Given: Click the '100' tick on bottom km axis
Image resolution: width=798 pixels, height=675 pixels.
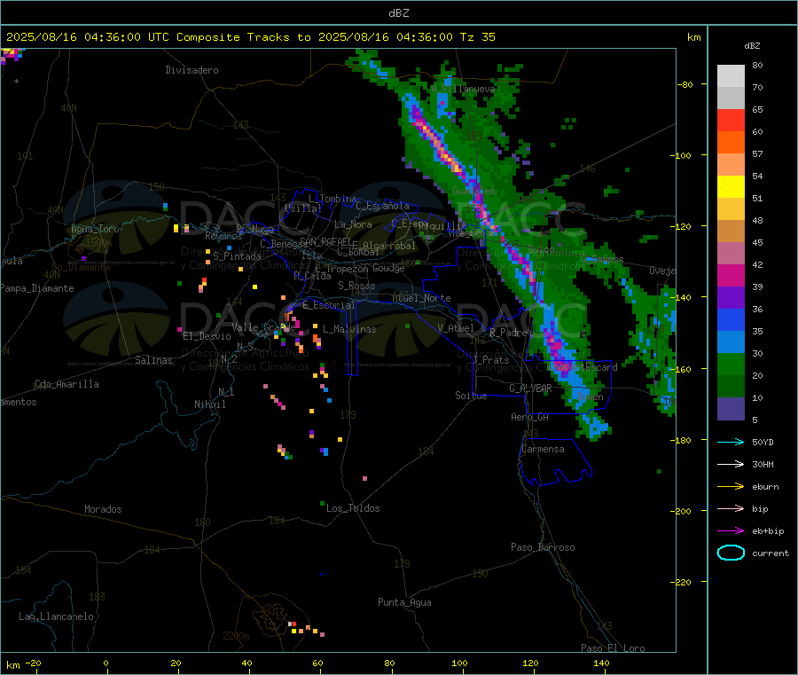Looking at the screenshot, I should 459,663.
